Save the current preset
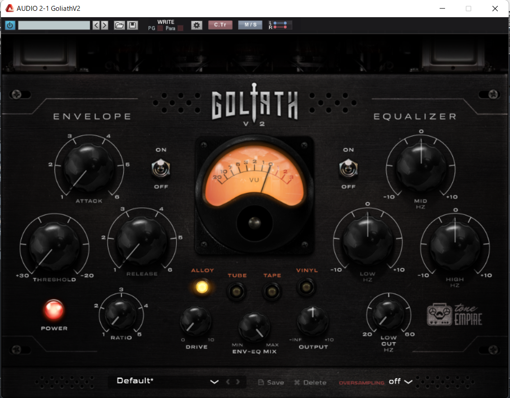Image resolution: width=510 pixels, height=398 pixels. (271, 382)
